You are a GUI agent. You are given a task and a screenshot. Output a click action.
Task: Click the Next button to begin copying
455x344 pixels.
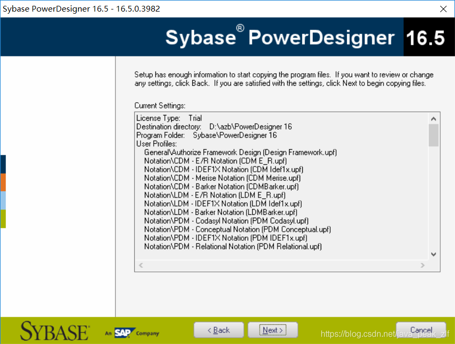[273, 330]
